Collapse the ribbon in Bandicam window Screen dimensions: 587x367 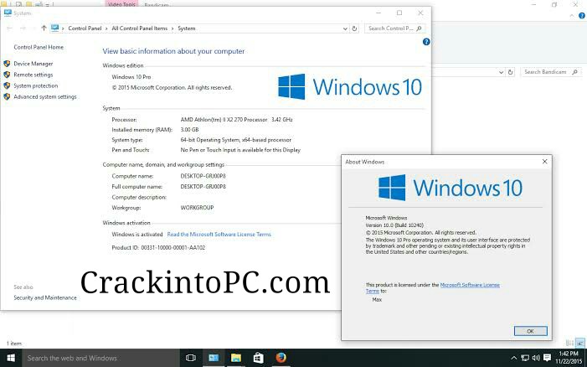[572, 16]
